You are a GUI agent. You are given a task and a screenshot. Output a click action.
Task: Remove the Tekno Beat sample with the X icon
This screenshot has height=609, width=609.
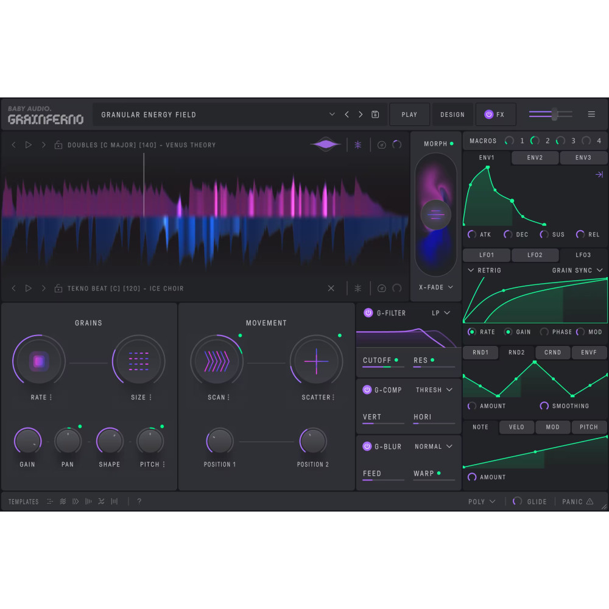pos(331,288)
